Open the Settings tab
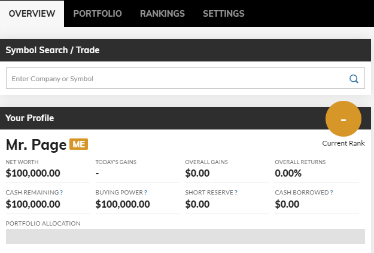The width and height of the screenshot is (374, 253). 223,14
